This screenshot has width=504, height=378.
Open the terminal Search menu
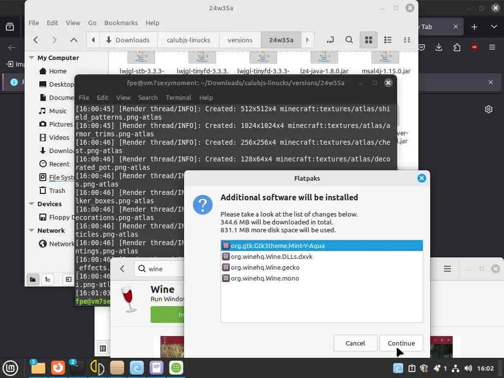pos(148,97)
